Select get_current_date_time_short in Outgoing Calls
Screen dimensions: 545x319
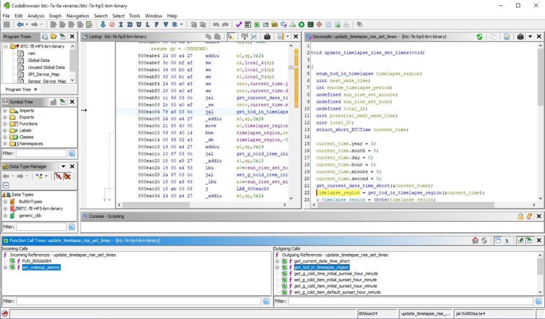(x=322, y=261)
